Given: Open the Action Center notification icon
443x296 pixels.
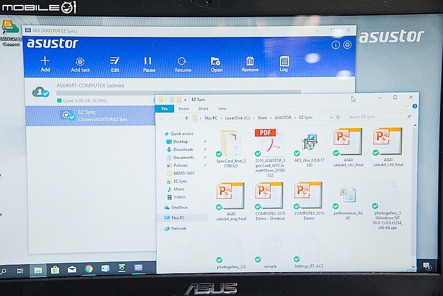Looking at the screenshot, I should pos(426,266).
